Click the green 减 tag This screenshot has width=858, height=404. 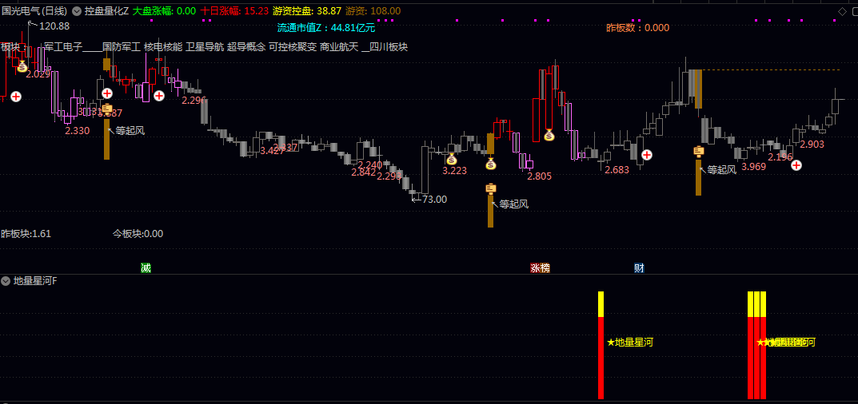click(146, 268)
